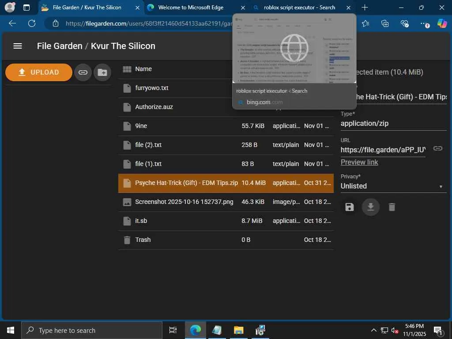The image size is (452, 339).
Task: Download the selected file with download icon
Action: click(x=371, y=207)
